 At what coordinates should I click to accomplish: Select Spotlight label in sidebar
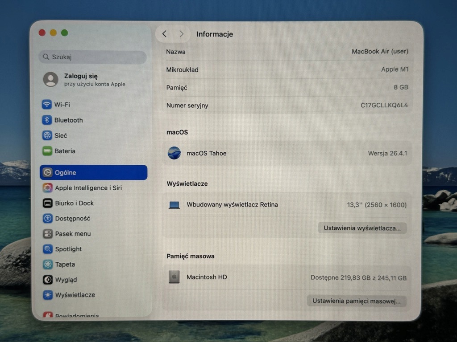point(68,249)
